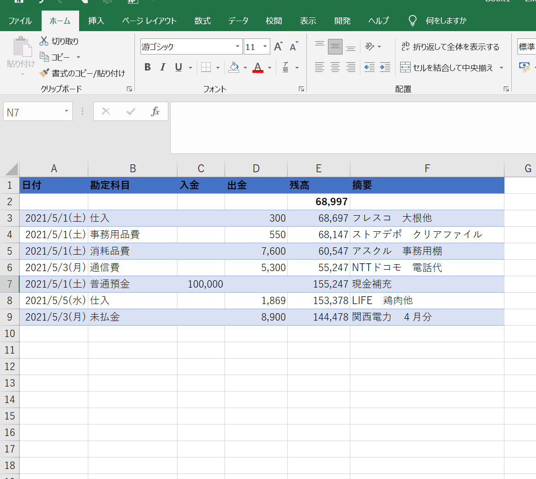Image resolution: width=536 pixels, height=479 pixels.
Task: Open the font size dropdown
Action: click(265, 47)
